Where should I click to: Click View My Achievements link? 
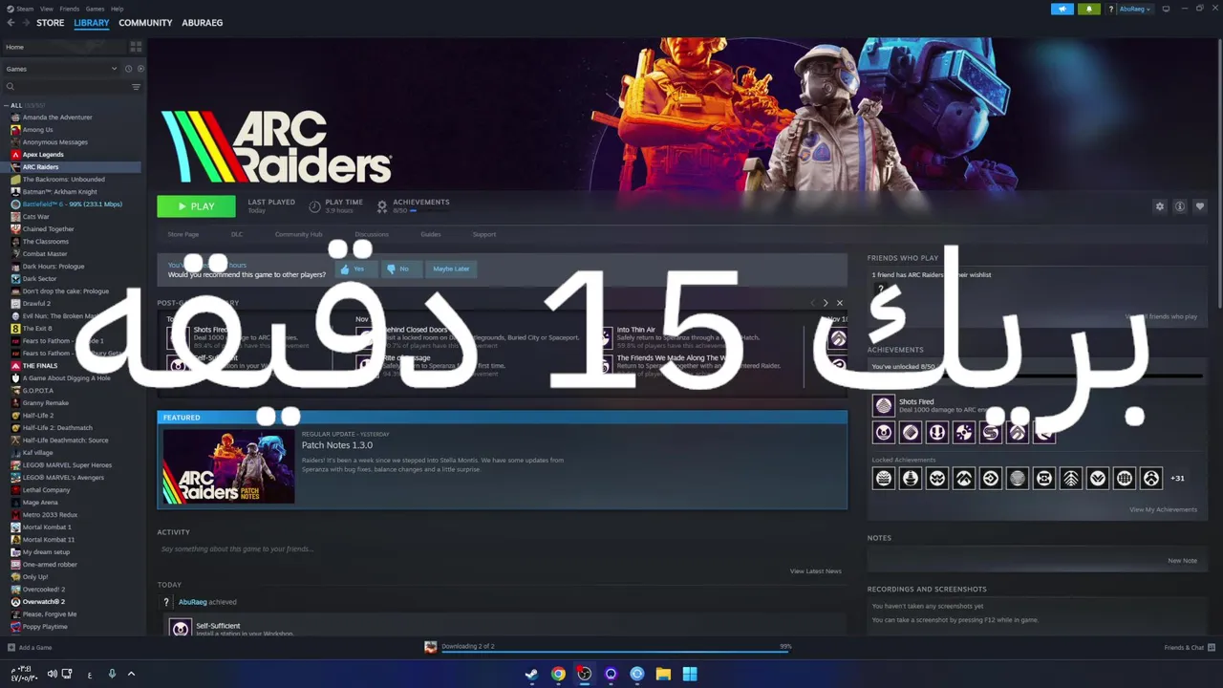coord(1163,509)
